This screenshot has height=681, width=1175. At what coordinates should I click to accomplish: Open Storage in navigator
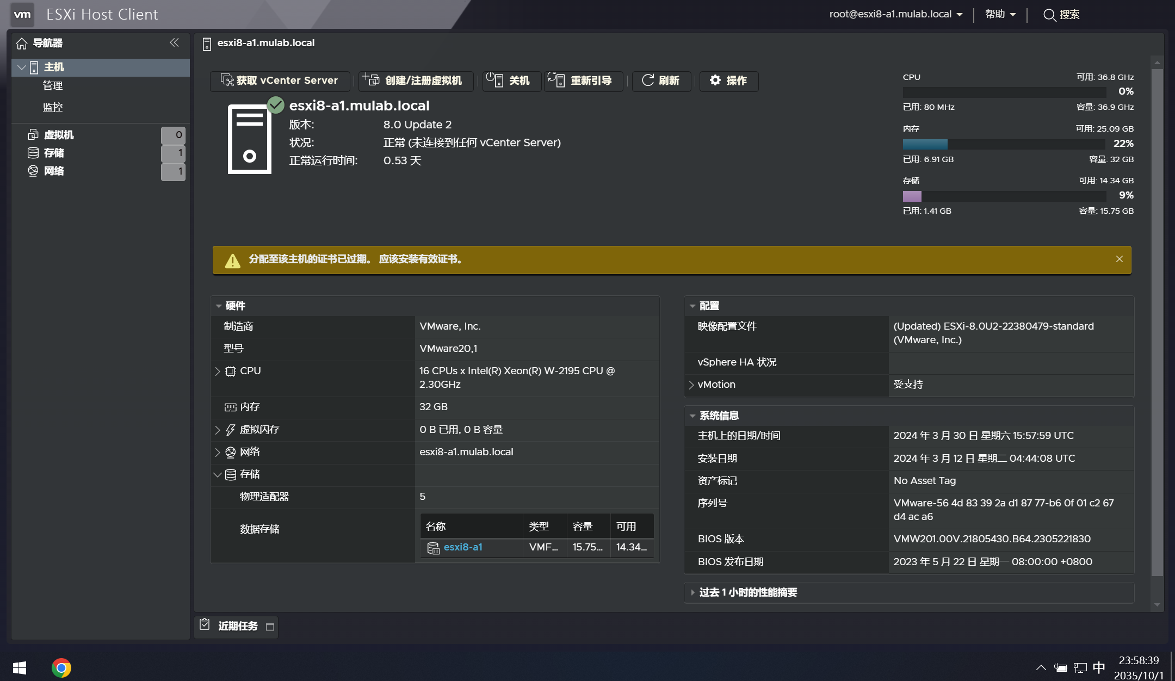point(54,153)
